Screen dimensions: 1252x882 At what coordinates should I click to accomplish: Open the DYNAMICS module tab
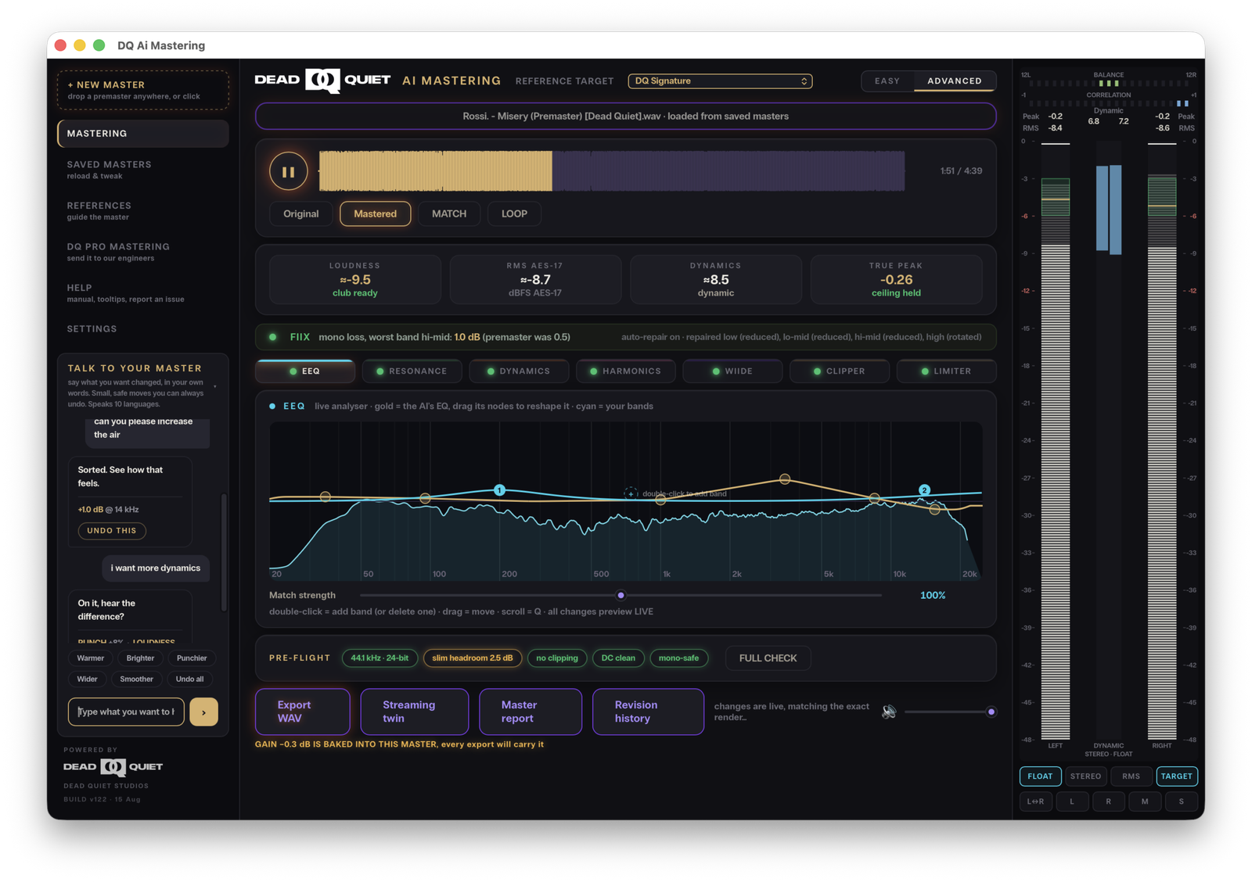coord(519,371)
